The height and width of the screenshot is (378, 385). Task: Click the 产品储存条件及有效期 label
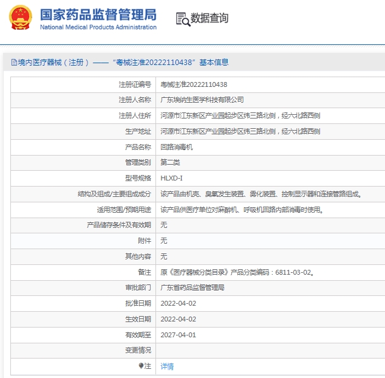pyautogui.click(x=119, y=225)
